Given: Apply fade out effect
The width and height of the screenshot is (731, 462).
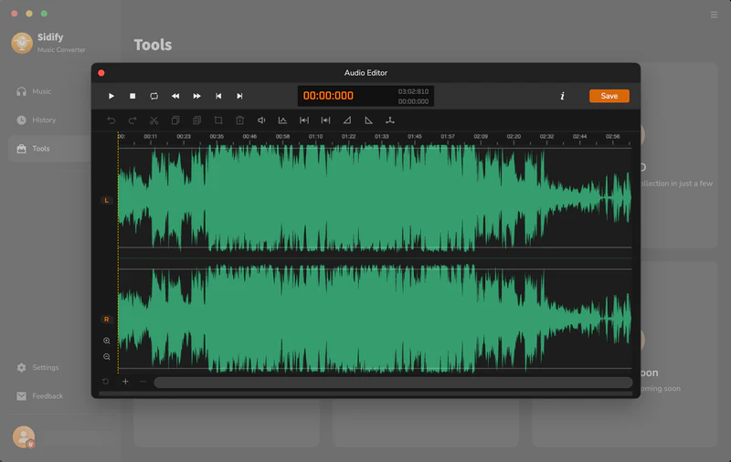Looking at the screenshot, I should point(368,121).
